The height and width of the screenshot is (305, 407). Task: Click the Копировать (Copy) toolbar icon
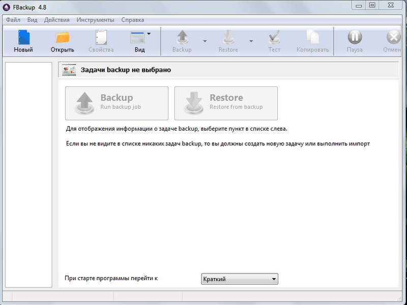click(313, 37)
